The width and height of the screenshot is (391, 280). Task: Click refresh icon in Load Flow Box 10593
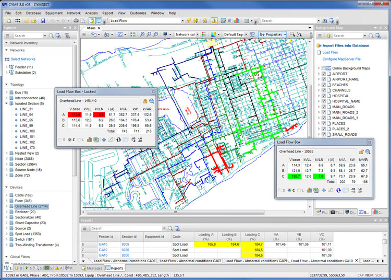[339, 190]
